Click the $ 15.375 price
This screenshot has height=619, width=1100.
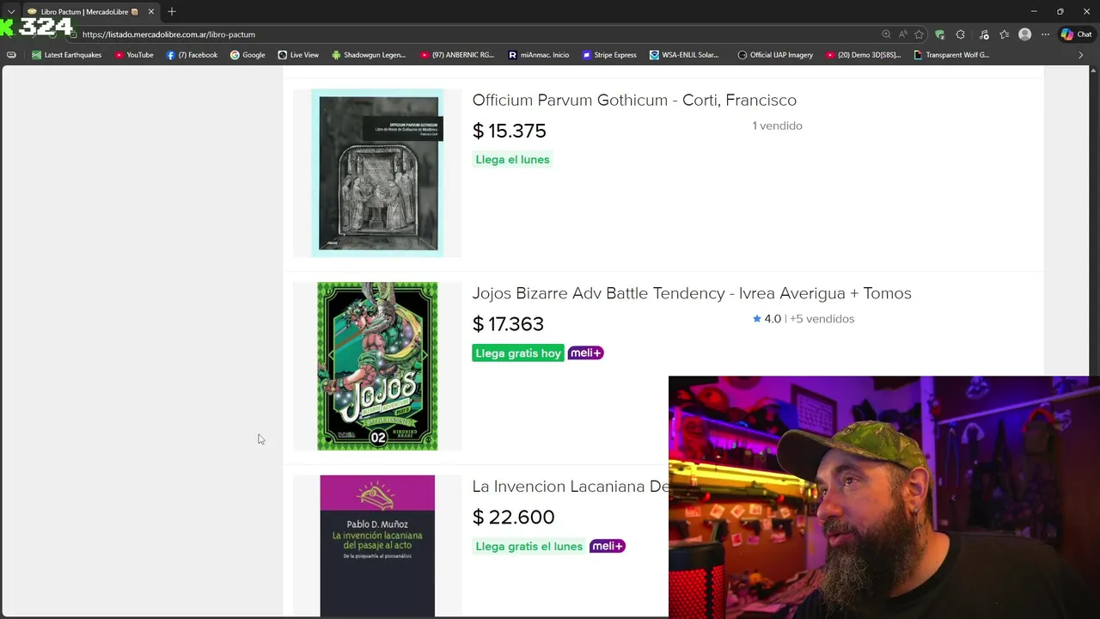[509, 131]
